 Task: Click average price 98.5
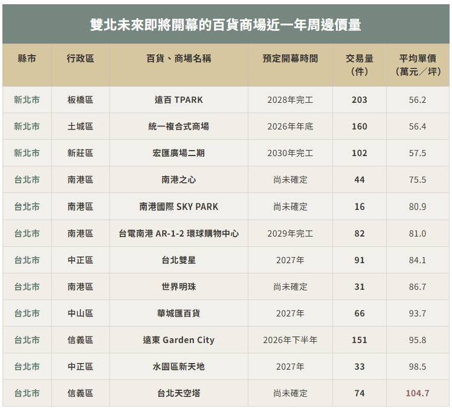click(418, 367)
